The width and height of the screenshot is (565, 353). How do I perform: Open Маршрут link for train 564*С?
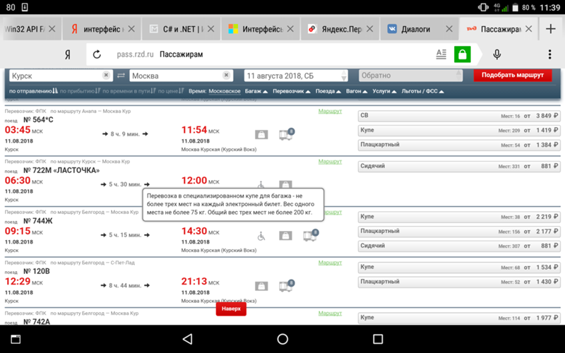tap(330, 111)
